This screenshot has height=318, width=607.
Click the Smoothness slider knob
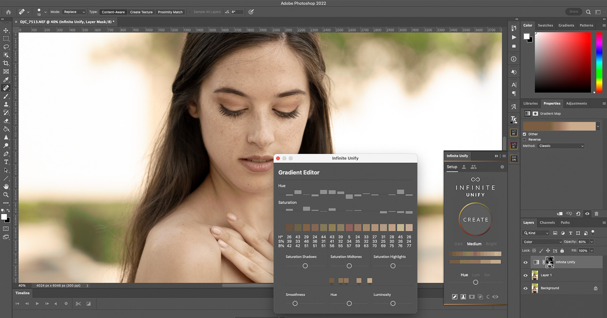tap(295, 304)
